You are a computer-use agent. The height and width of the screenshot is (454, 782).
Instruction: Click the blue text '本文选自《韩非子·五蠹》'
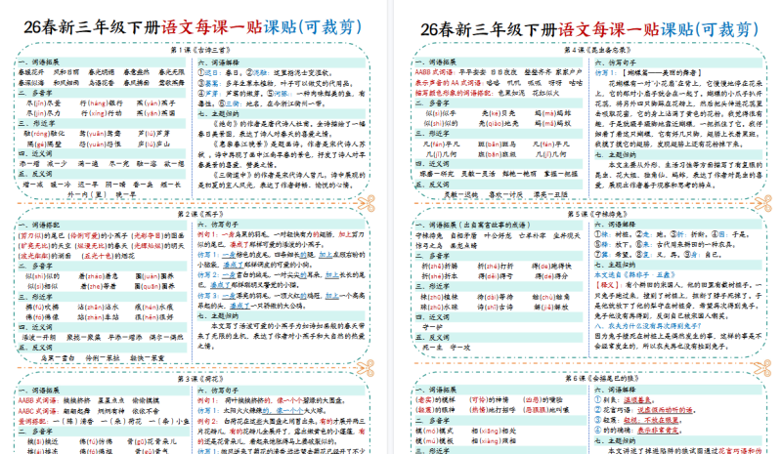click(634, 274)
